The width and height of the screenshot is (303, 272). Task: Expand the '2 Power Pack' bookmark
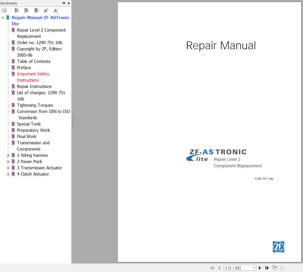pyautogui.click(x=8, y=162)
